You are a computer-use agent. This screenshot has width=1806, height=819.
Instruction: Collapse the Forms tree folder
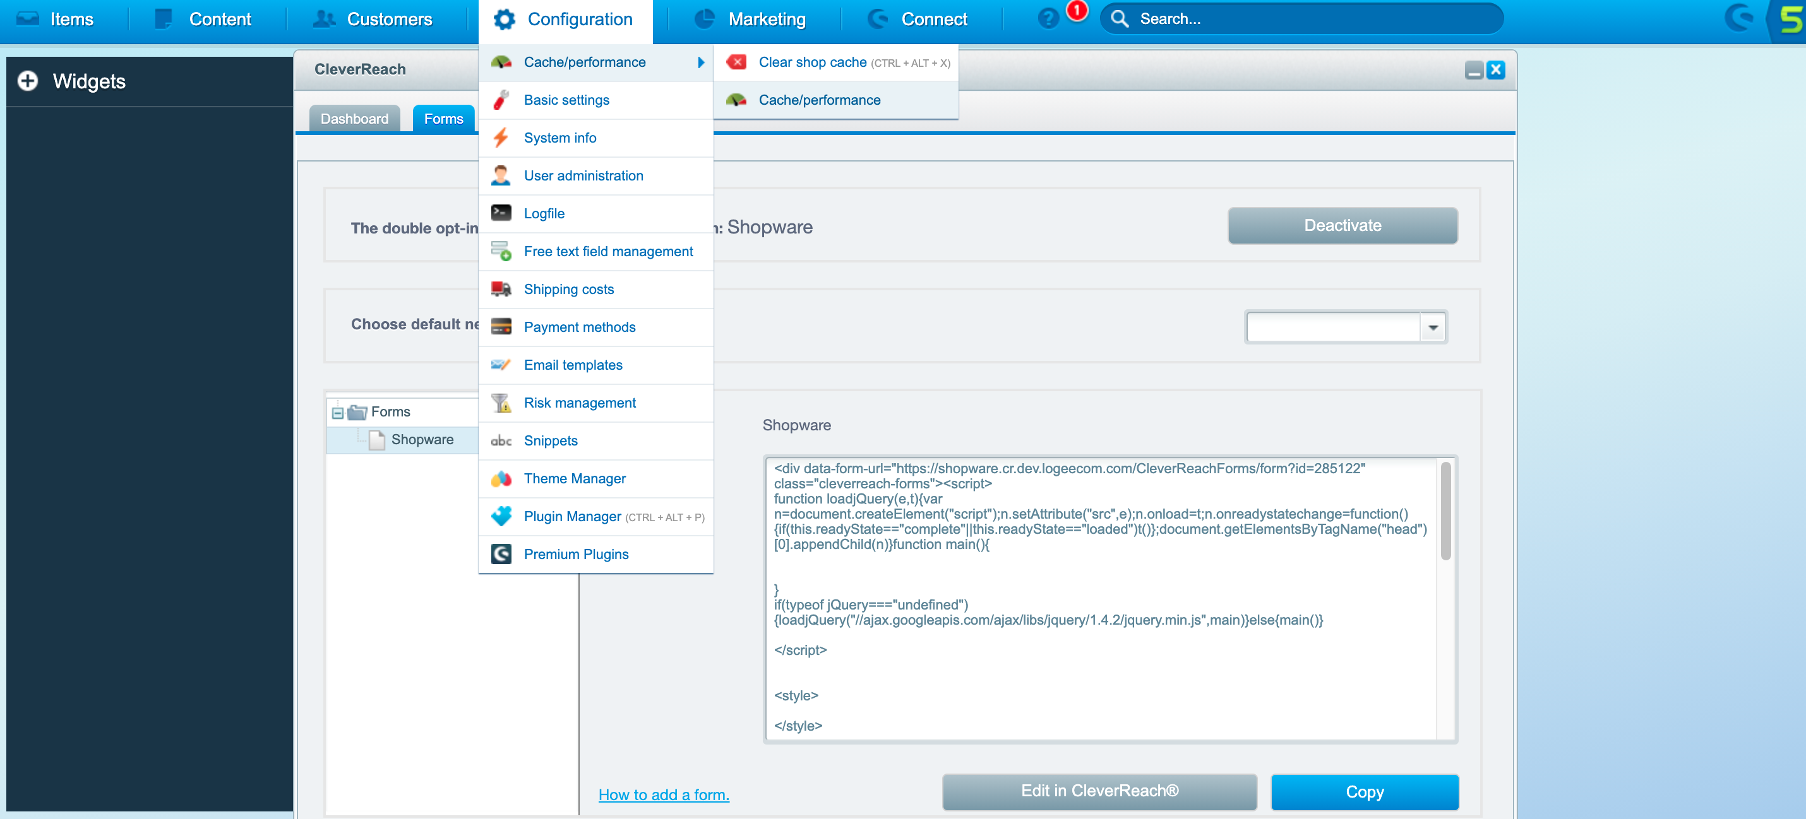(338, 413)
